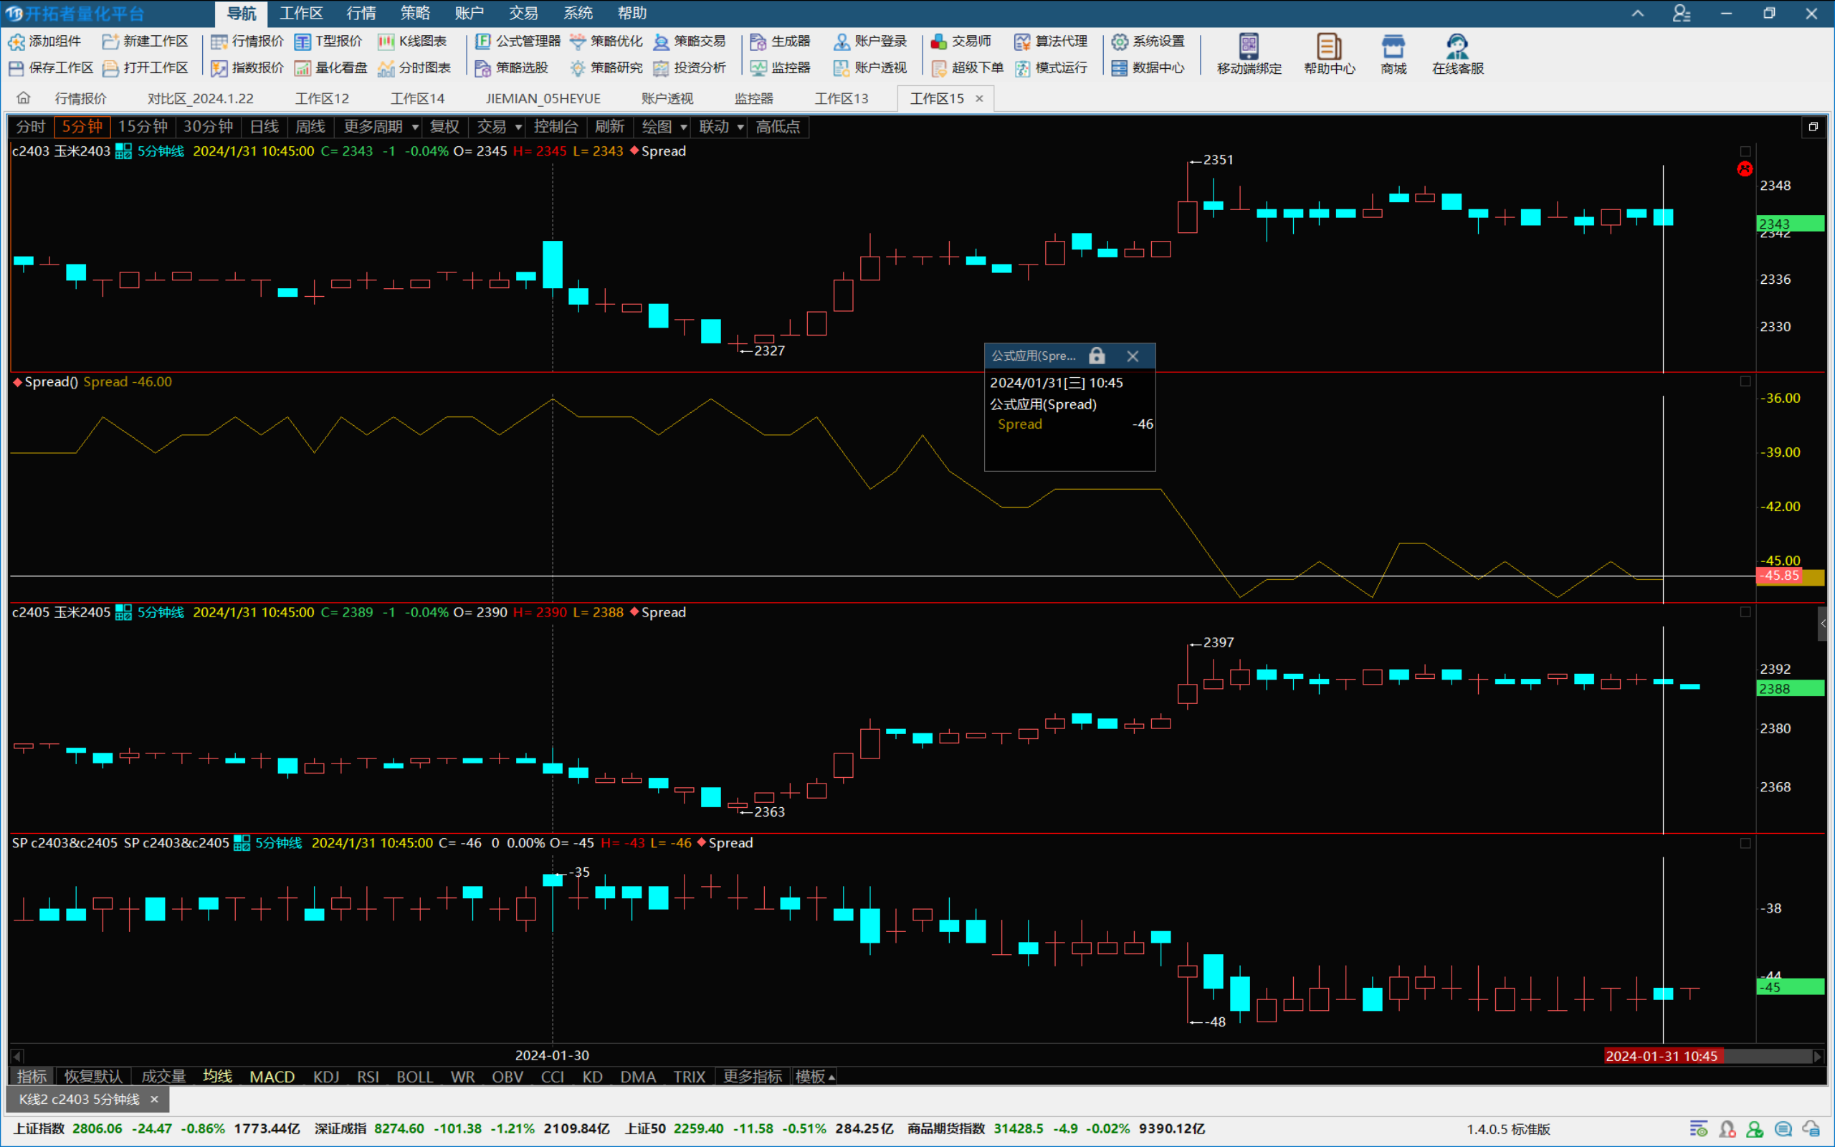Collapse the ribbon with the top chevron
The image size is (1835, 1147).
(1638, 13)
